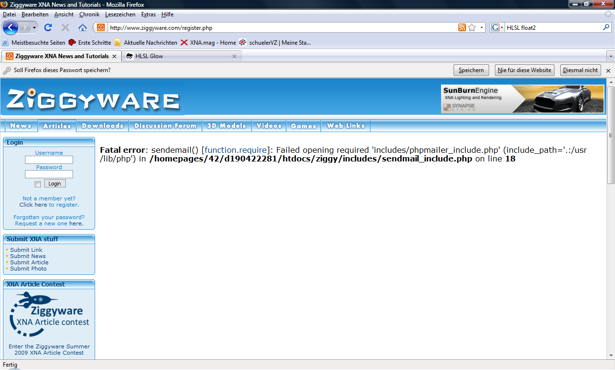Viewport: 615px width, 370px height.
Task: Click the SunBurn Engine banner ad
Action: [522, 99]
